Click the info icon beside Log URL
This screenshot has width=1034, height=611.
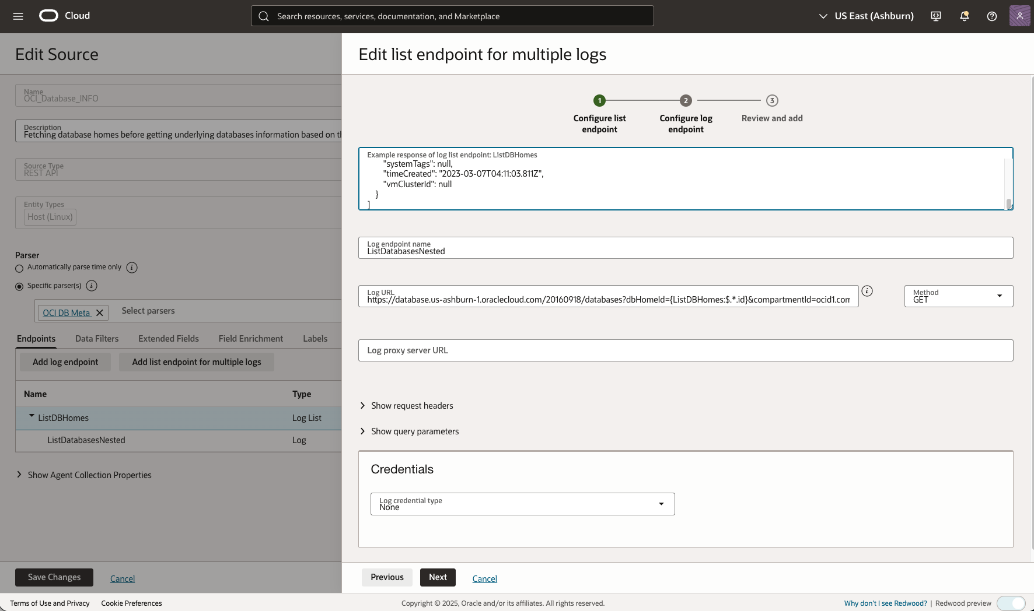867,291
